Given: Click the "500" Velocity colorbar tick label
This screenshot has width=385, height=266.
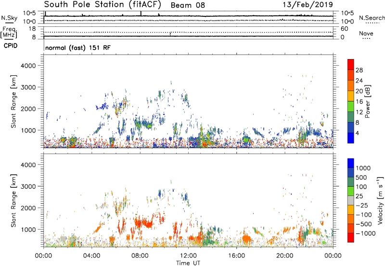Looking at the screenshot, I should coord(362,177).
